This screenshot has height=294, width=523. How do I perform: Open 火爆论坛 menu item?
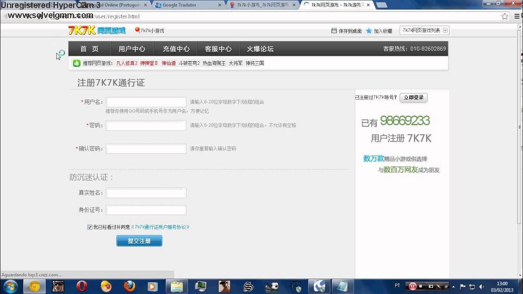[260, 49]
